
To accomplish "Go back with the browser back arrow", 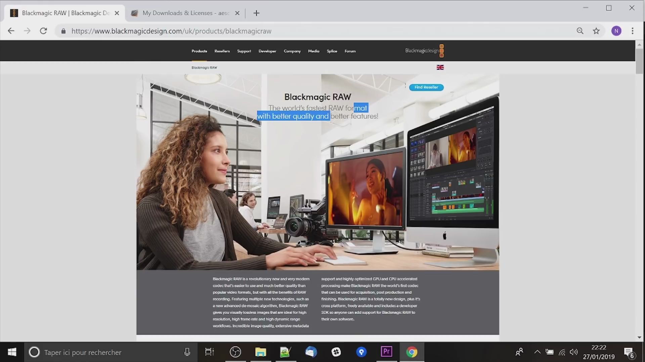I will pyautogui.click(x=11, y=31).
